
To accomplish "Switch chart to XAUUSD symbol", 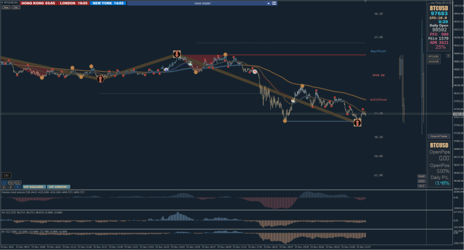I will 433,61.
